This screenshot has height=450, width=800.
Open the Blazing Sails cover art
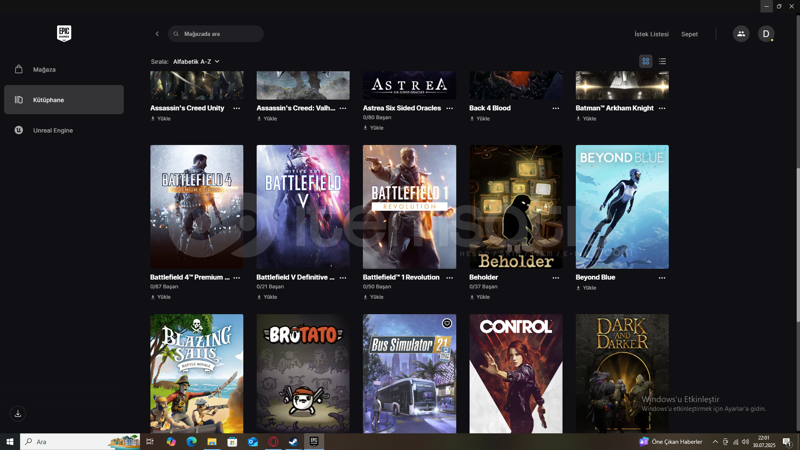click(x=197, y=374)
